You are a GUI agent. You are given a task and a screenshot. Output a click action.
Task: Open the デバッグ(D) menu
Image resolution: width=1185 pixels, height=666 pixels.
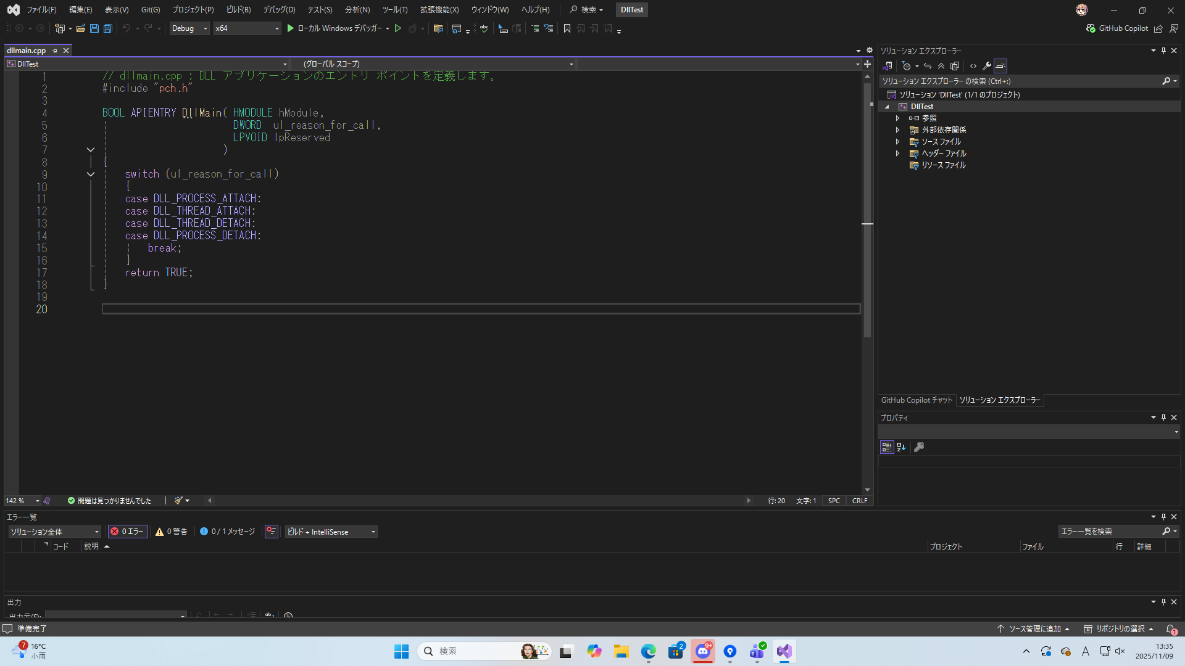click(279, 10)
